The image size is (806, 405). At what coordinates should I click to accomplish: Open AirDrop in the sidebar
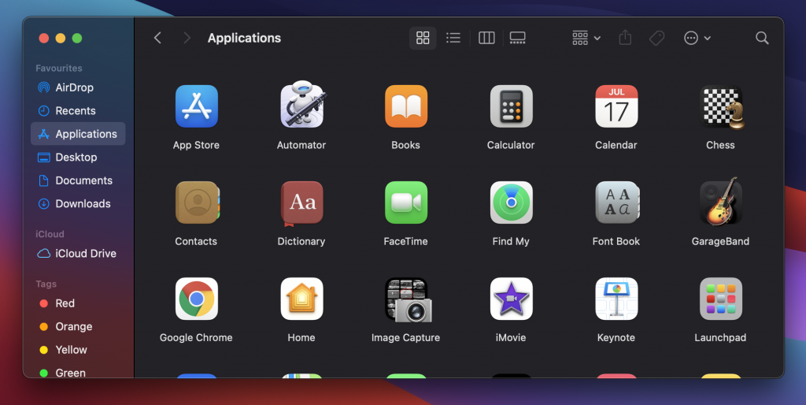(x=78, y=87)
